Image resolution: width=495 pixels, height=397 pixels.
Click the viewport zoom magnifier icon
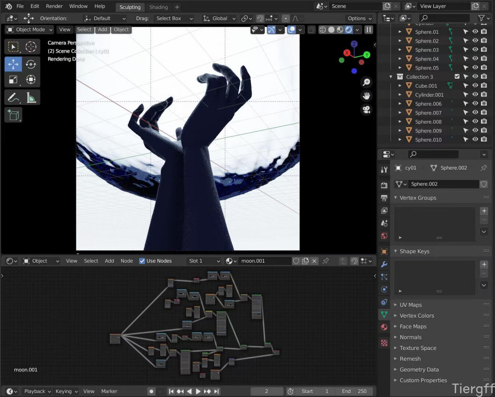(x=366, y=82)
